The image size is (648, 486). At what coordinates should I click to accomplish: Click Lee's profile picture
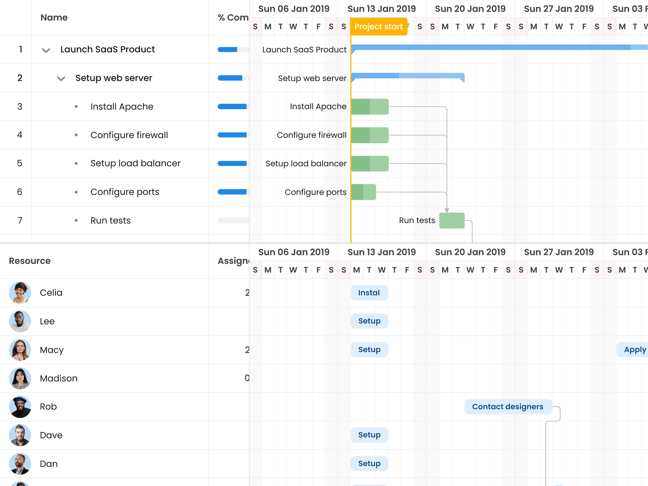pyautogui.click(x=20, y=321)
